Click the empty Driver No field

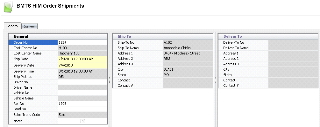coord(82,82)
